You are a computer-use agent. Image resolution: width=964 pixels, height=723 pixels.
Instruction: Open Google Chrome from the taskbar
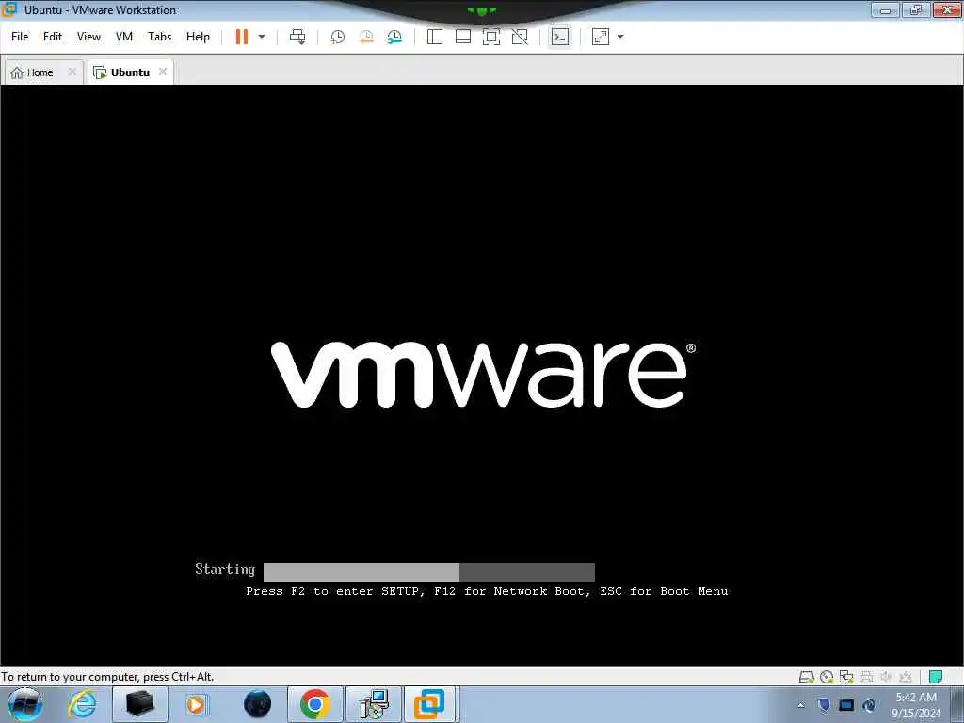click(x=314, y=704)
